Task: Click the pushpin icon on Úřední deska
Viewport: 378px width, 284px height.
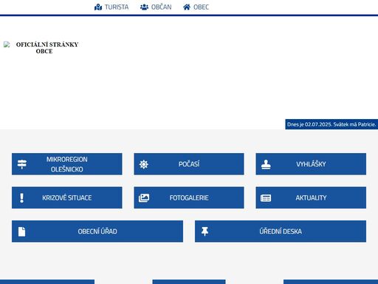Action: (205, 231)
